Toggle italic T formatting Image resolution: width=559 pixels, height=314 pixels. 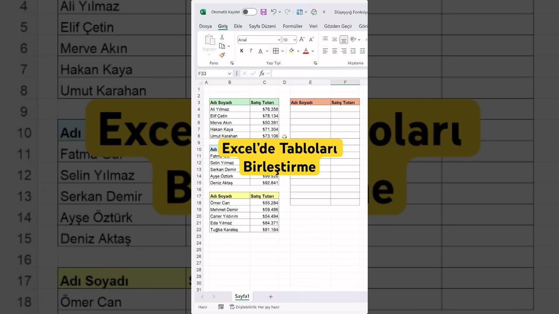251,51
